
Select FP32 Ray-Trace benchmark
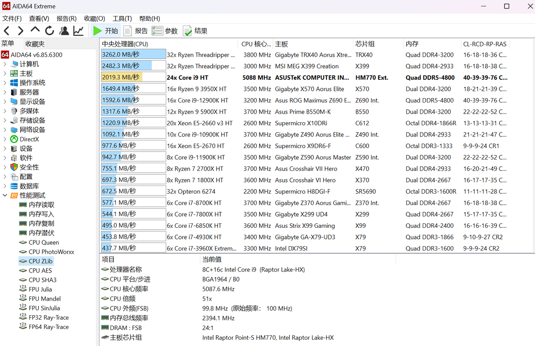click(44, 317)
